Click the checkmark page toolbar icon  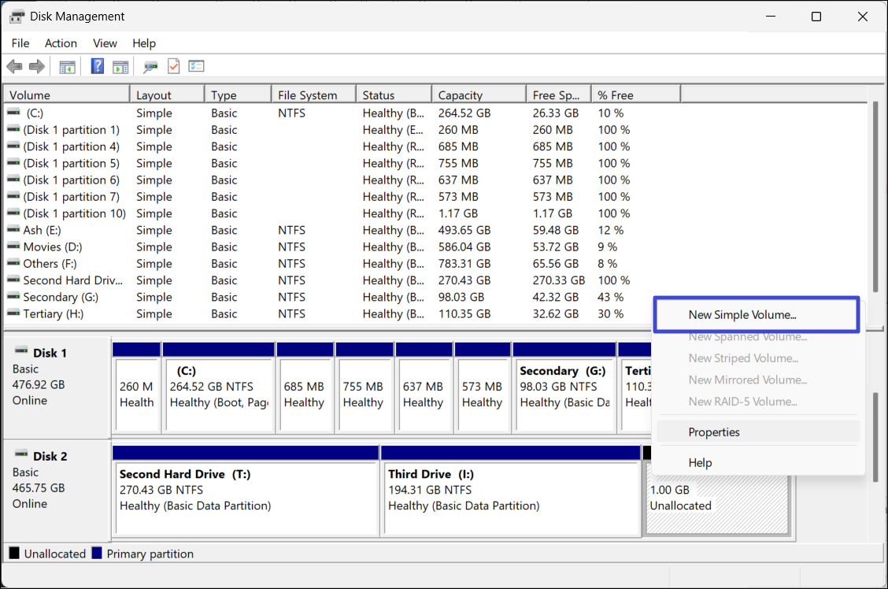tap(173, 67)
